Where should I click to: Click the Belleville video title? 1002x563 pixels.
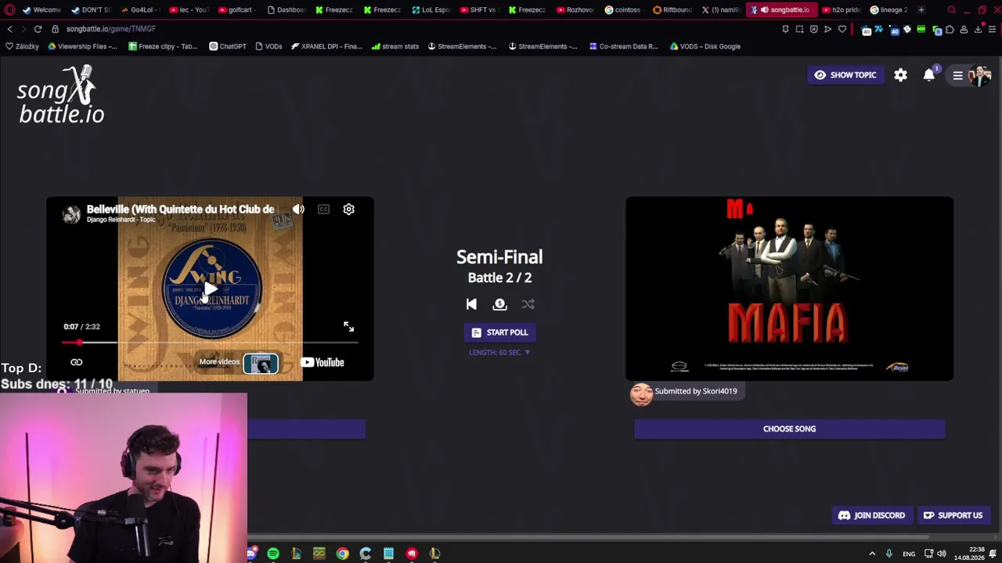(180, 209)
